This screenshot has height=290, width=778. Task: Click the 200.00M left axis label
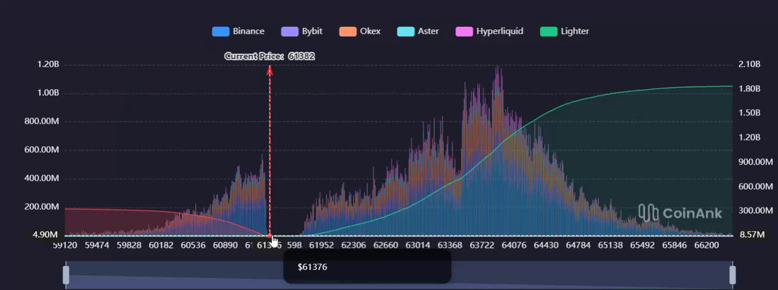coord(42,206)
